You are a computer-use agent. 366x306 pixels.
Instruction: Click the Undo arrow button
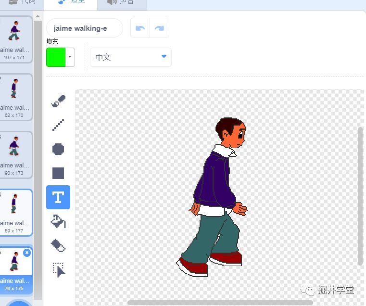coord(140,28)
